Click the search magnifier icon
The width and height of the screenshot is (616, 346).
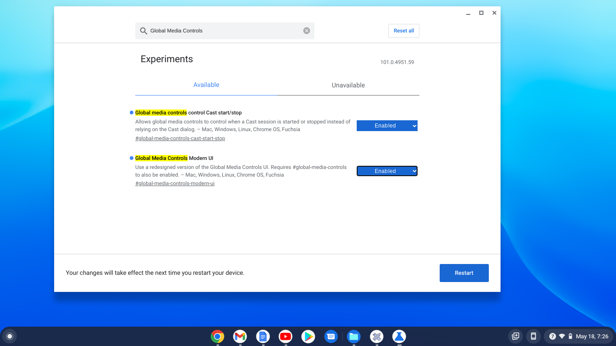(143, 31)
